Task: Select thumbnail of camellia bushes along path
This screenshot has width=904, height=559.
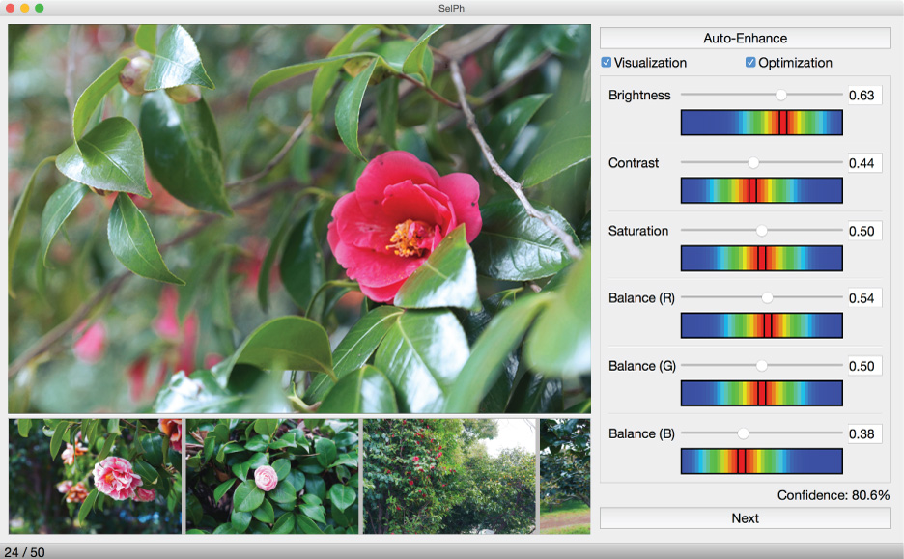Action: [x=449, y=476]
